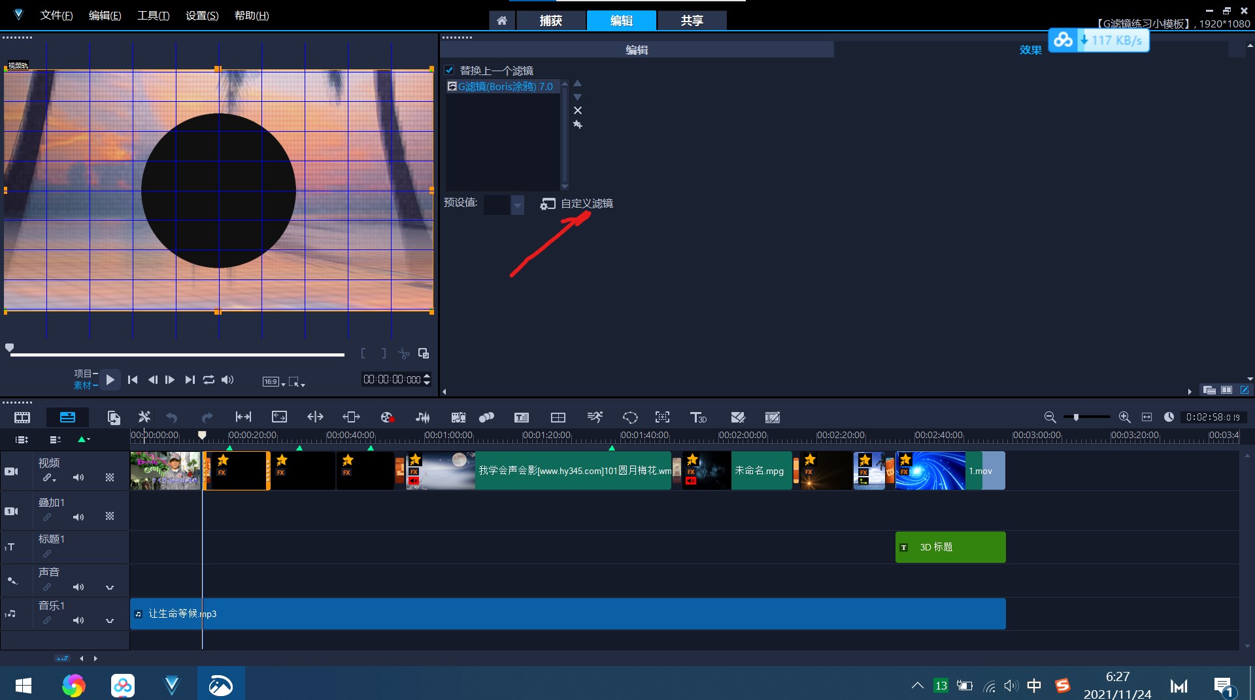1255x700 pixels.
Task: Open chapter/cue point green triangle menu
Action: (x=84, y=439)
